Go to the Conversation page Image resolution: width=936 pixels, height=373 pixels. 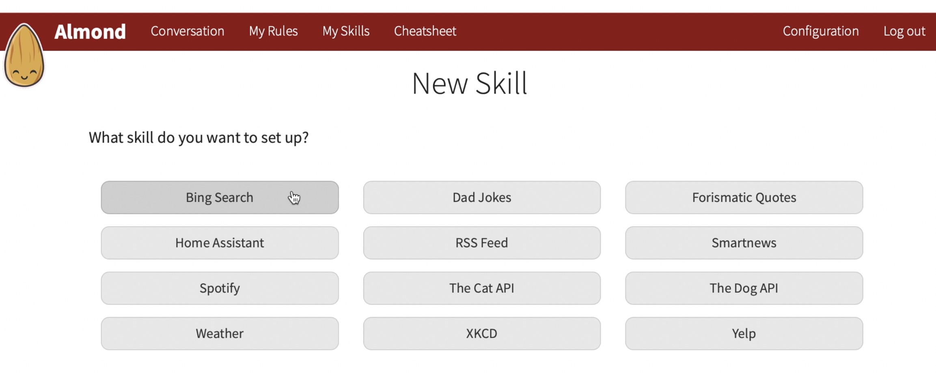click(x=187, y=31)
